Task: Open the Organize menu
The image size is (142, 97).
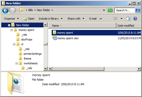Action: point(11,19)
